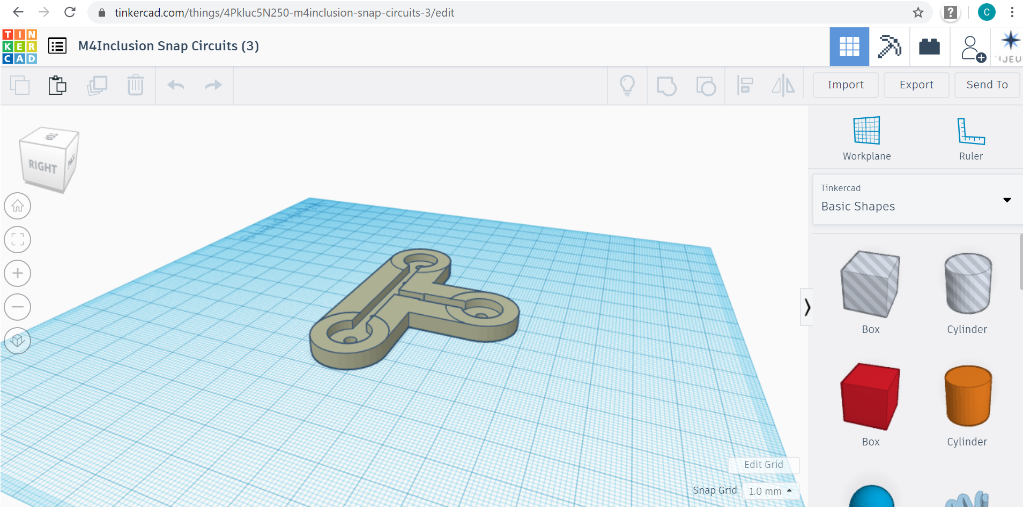Toggle show all hidden objects lightbulb

pos(627,85)
